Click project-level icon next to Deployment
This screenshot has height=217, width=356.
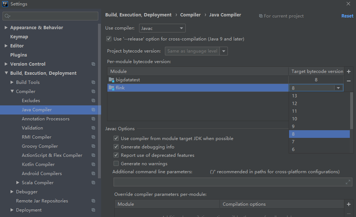coord(93,210)
